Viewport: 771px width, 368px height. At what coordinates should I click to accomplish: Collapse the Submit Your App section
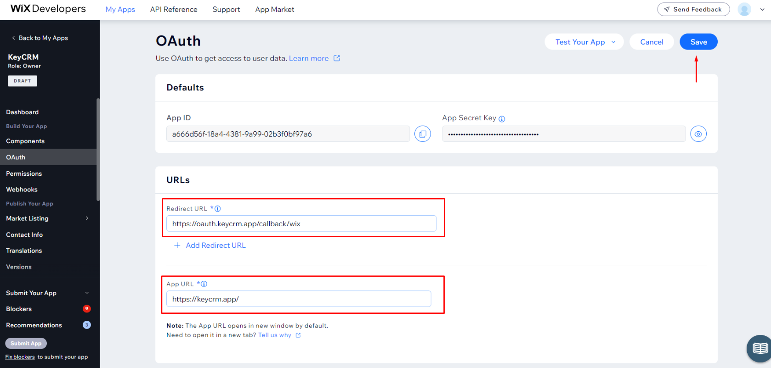[87, 293]
